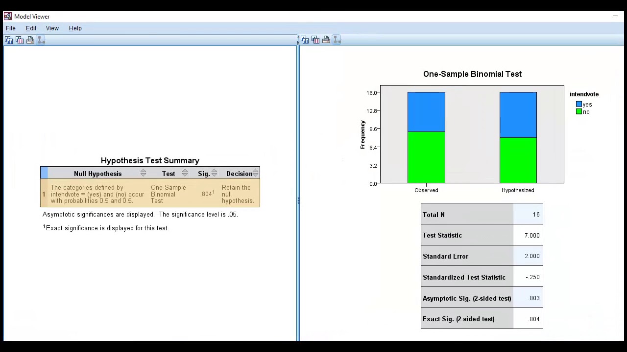Click the null hypothesis description cell text
Viewport: 627px width, 352px height.
[x=97, y=194]
